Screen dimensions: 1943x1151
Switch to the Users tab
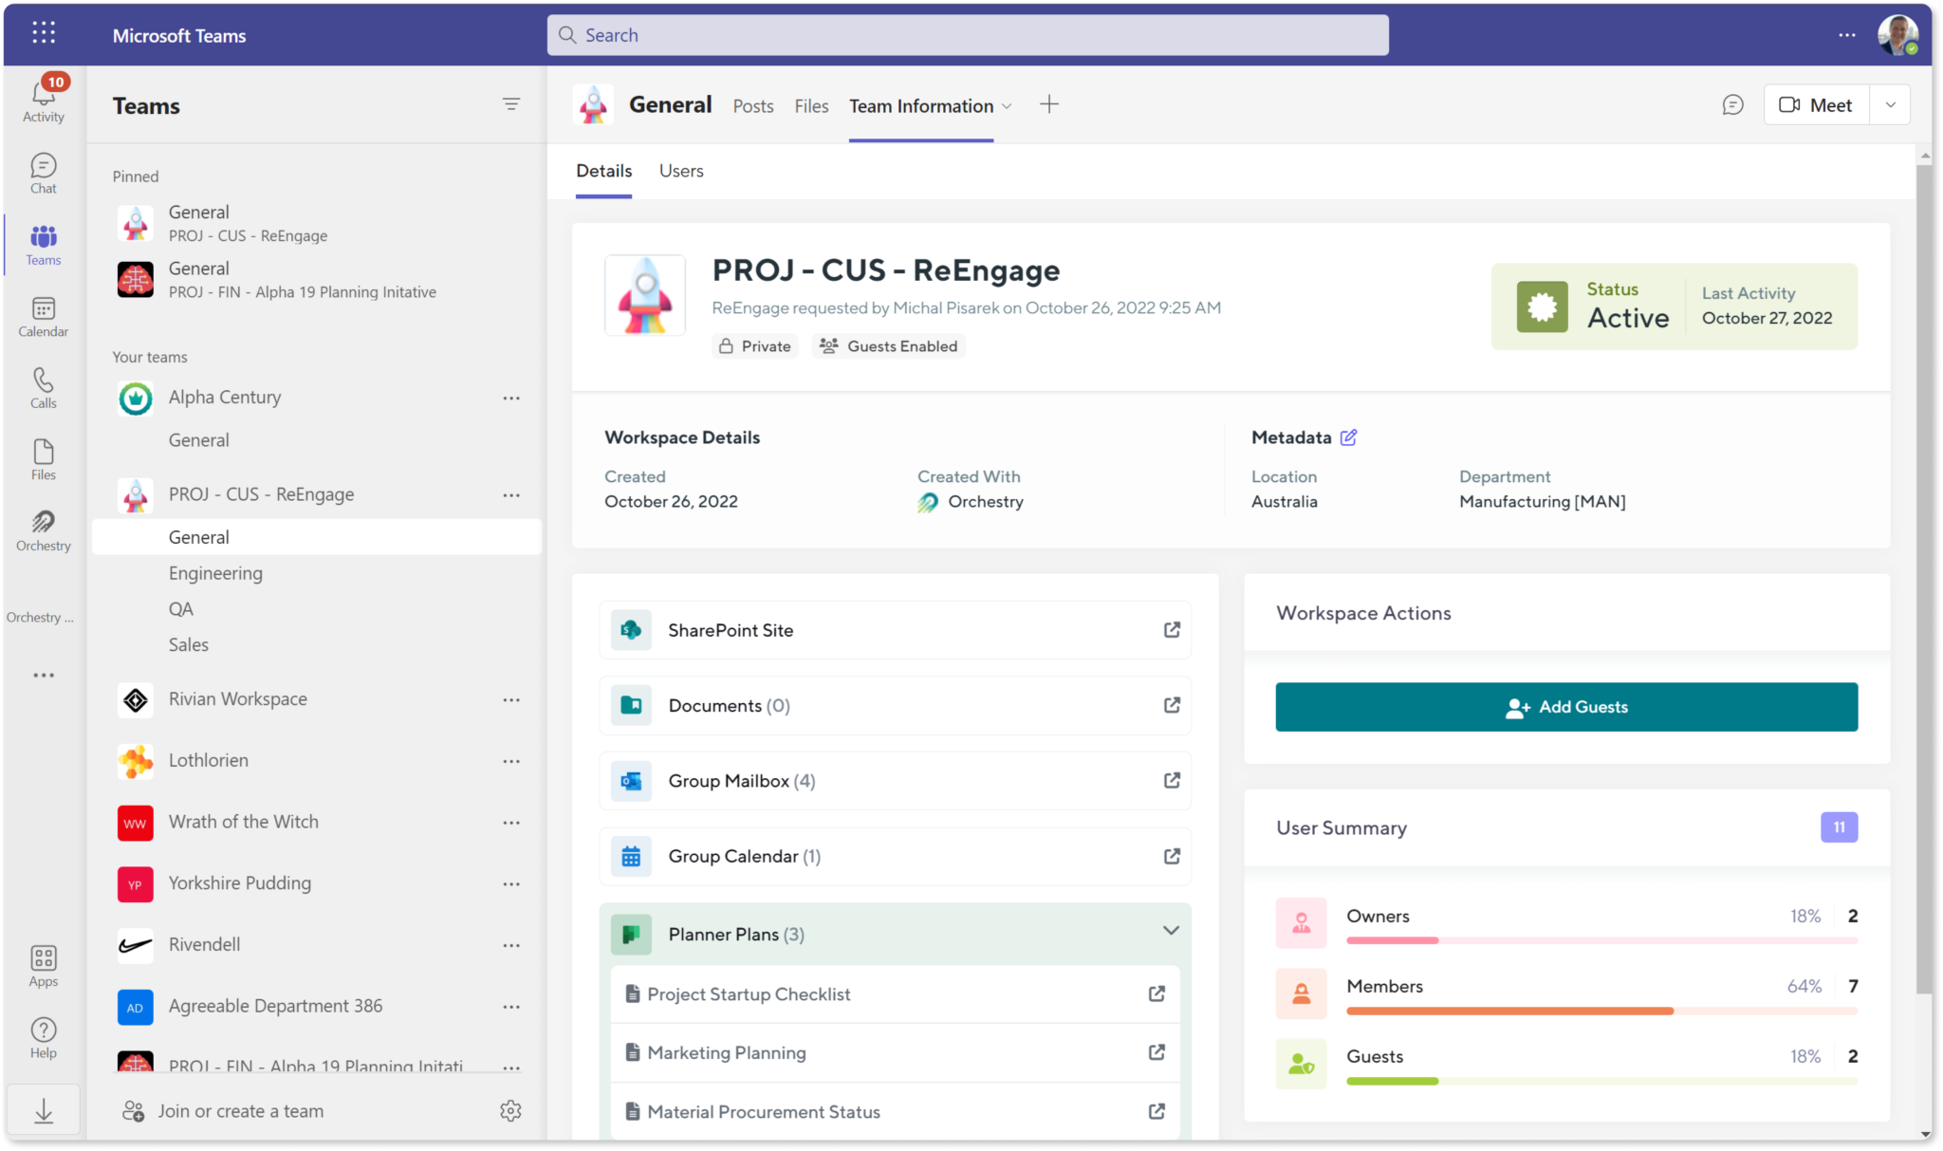click(680, 171)
